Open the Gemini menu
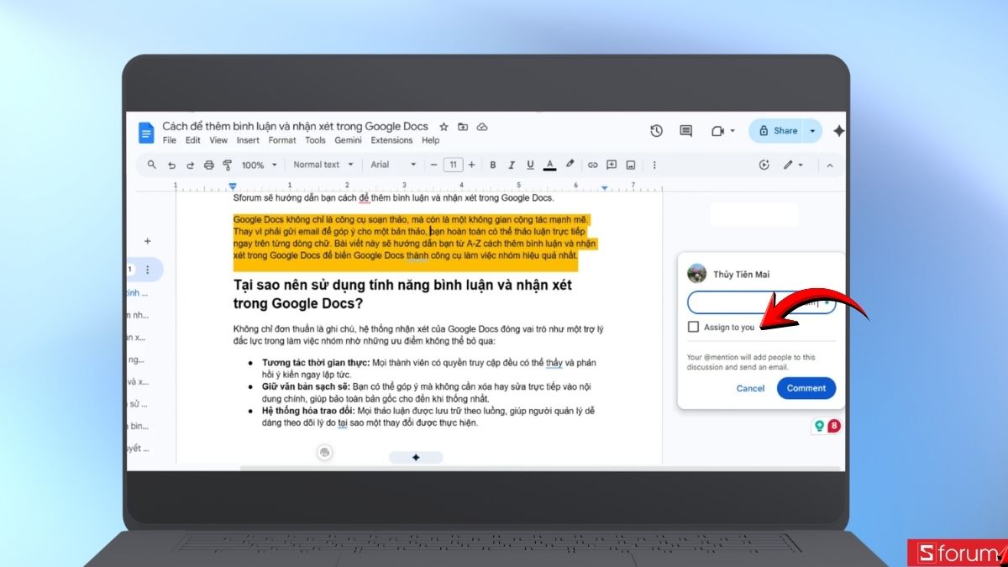The height and width of the screenshot is (567, 1008). [348, 140]
